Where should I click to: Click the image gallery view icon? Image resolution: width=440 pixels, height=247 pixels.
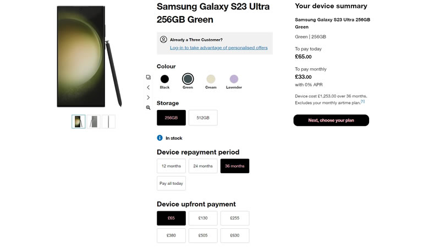click(x=148, y=77)
